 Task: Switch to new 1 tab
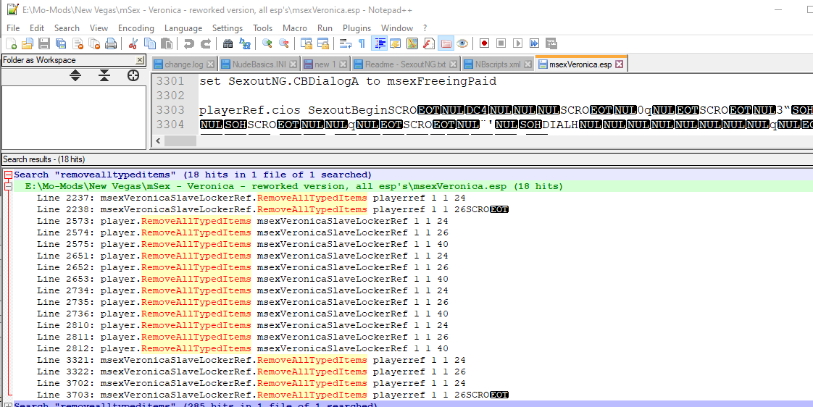[326, 64]
